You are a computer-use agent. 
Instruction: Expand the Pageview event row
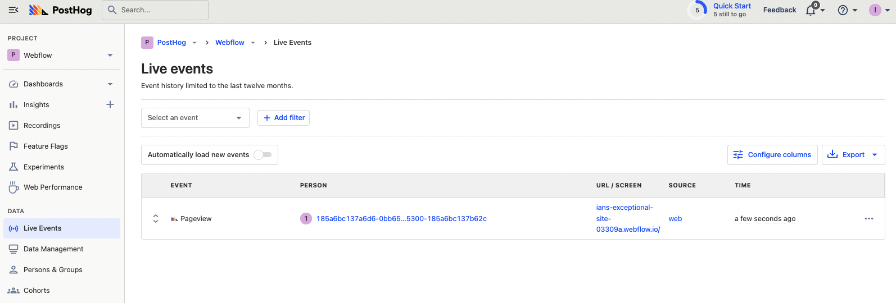[x=156, y=219]
